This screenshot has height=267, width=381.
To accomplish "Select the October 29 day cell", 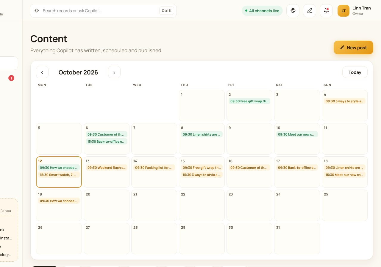I will tap(202, 239).
